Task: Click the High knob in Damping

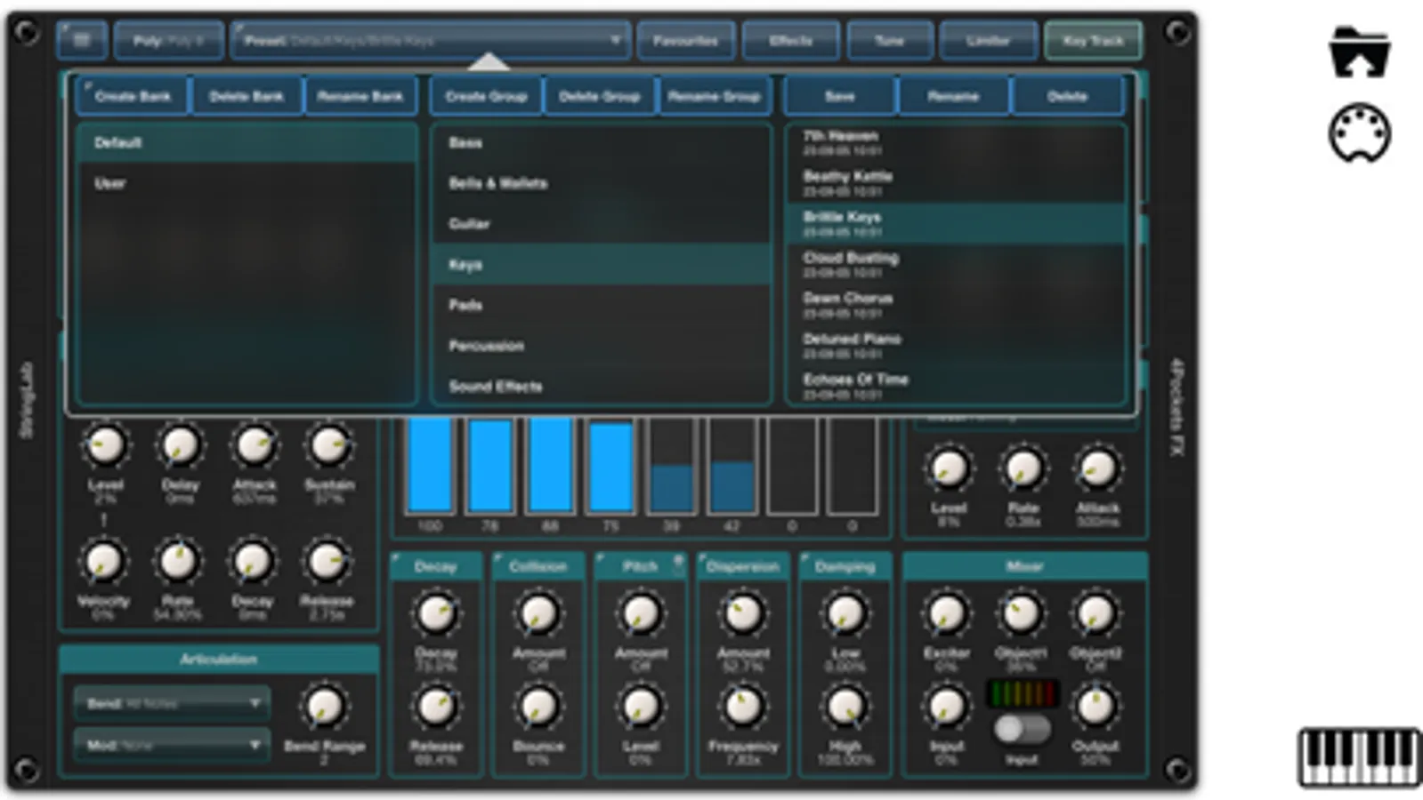Action: point(845,707)
